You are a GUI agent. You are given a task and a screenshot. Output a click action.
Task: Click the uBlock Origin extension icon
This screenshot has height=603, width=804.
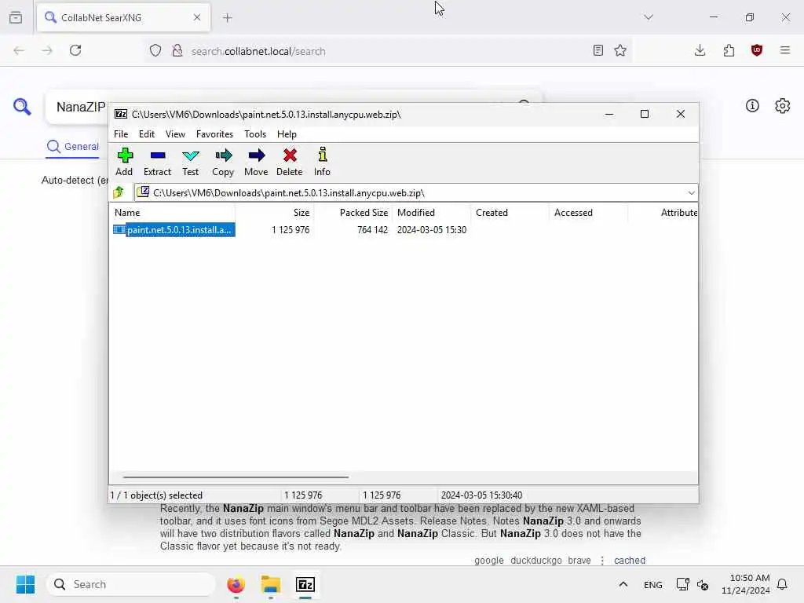pos(757,50)
